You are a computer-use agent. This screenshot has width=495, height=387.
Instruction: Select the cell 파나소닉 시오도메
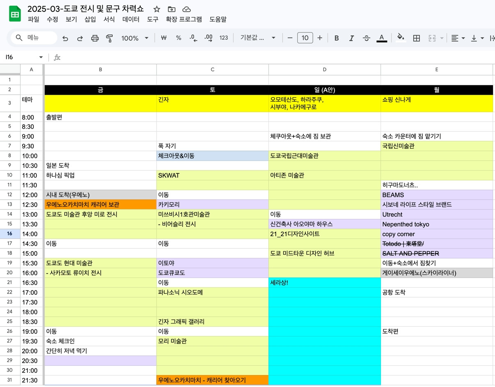pos(213,292)
